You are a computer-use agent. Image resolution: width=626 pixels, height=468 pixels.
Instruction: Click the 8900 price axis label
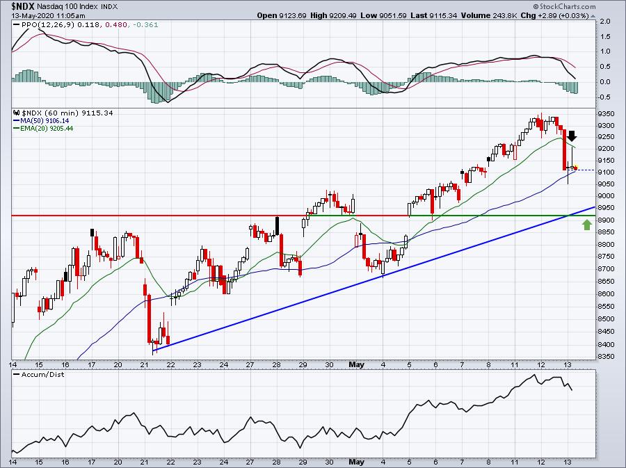pos(606,220)
